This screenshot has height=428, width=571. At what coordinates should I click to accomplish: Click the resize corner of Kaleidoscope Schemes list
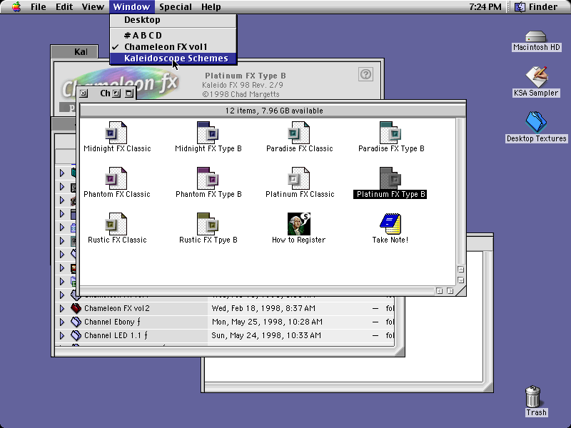[x=400, y=351]
